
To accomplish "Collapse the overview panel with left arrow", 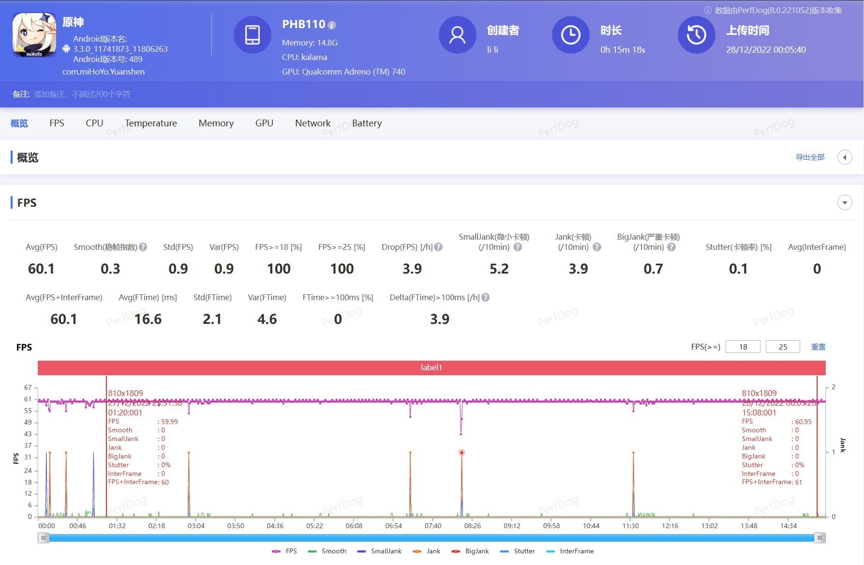I will pyautogui.click(x=845, y=157).
